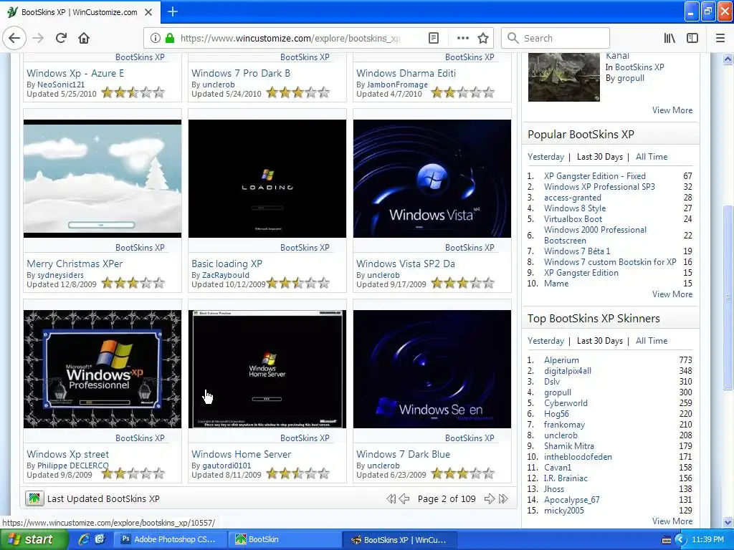Open XP Gangster Edition - Fixed link

click(594, 176)
